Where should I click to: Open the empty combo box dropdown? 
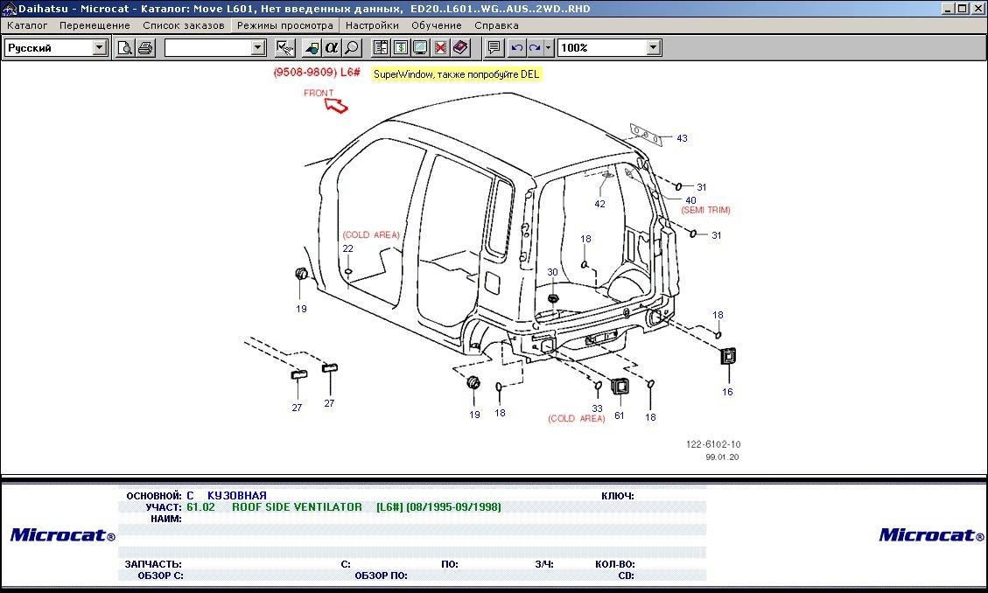[257, 48]
